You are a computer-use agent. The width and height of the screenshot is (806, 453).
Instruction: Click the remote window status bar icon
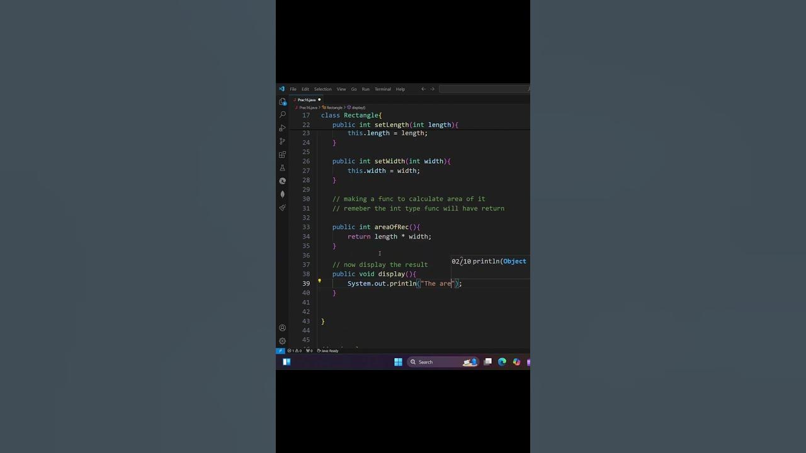280,350
